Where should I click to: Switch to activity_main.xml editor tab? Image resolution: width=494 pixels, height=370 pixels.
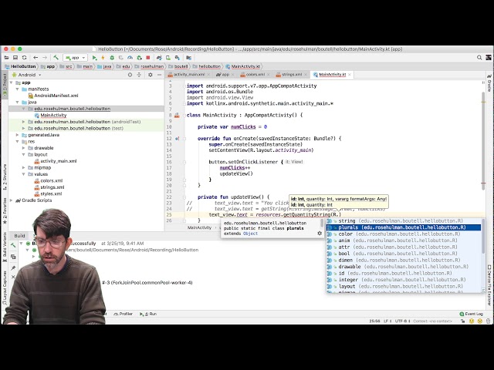click(x=189, y=75)
